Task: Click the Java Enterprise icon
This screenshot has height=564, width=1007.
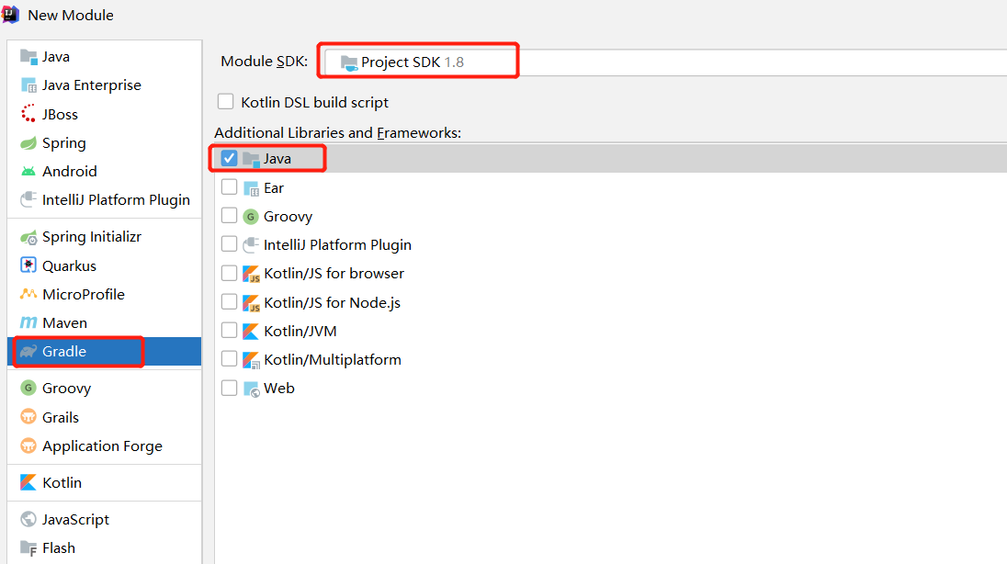Action: click(28, 85)
